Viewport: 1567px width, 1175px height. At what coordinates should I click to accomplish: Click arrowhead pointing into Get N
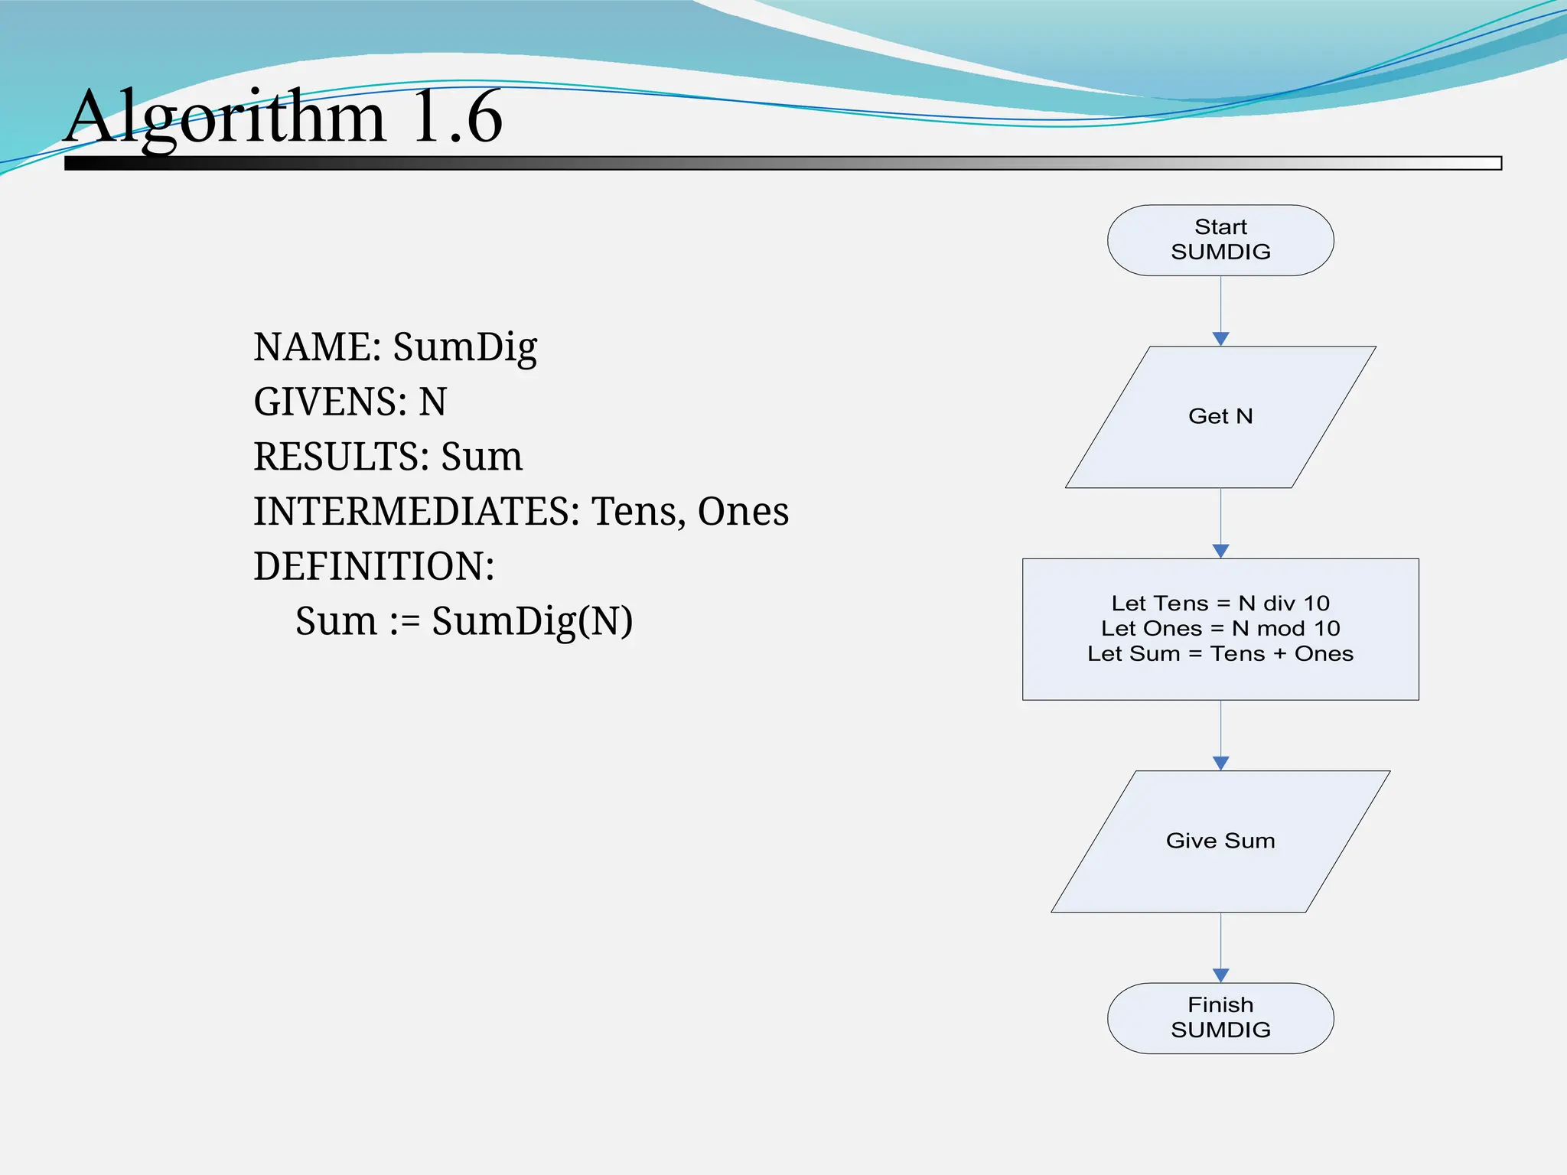pos(1220,339)
